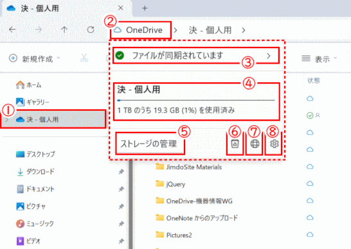The height and width of the screenshot is (249, 351).
Task: Click cloud status icon for OneNote からのアップロード row
Action: (x=310, y=217)
